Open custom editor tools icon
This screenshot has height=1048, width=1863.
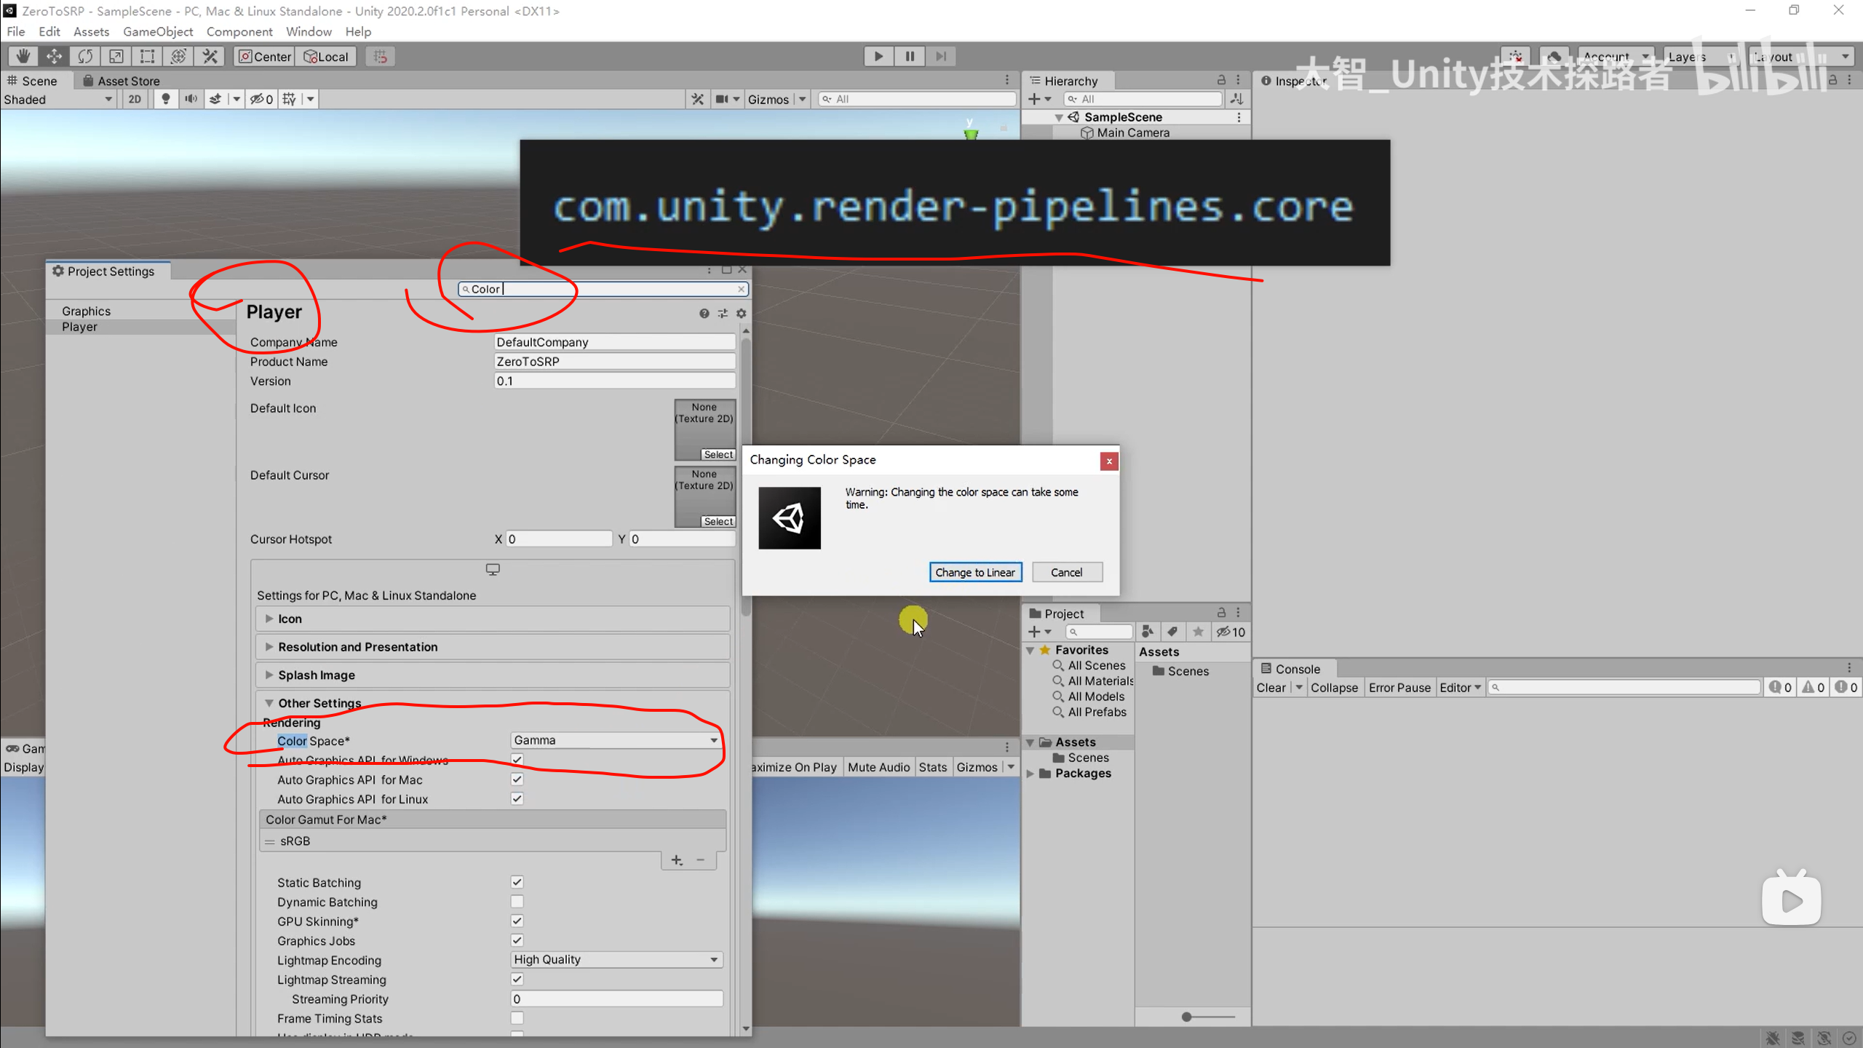(210, 56)
